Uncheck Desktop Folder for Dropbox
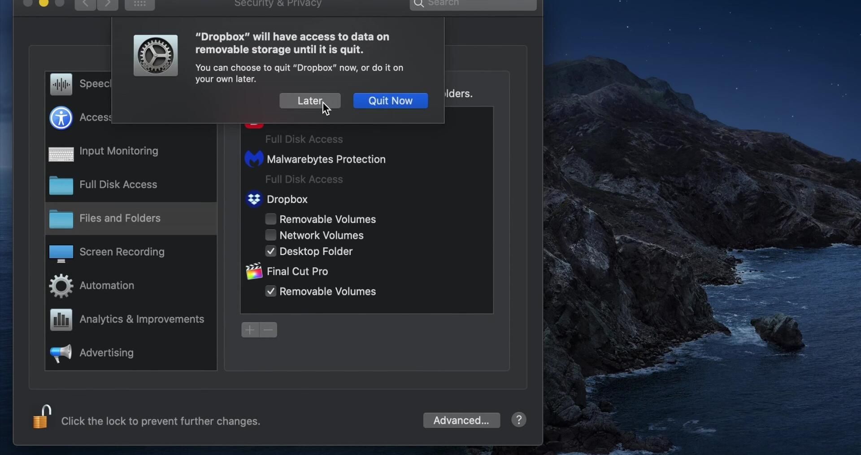 tap(270, 251)
